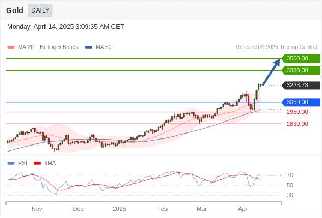
Task: Click the blue RSI legend swatch
Action: point(11,163)
